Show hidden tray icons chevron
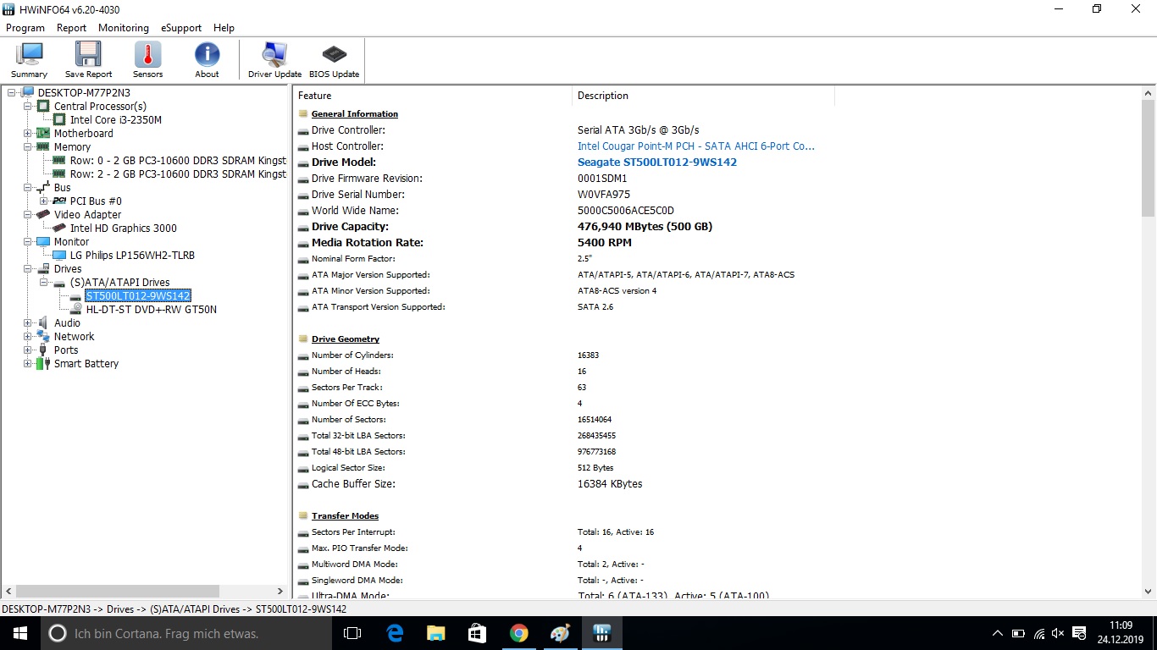 (x=997, y=633)
